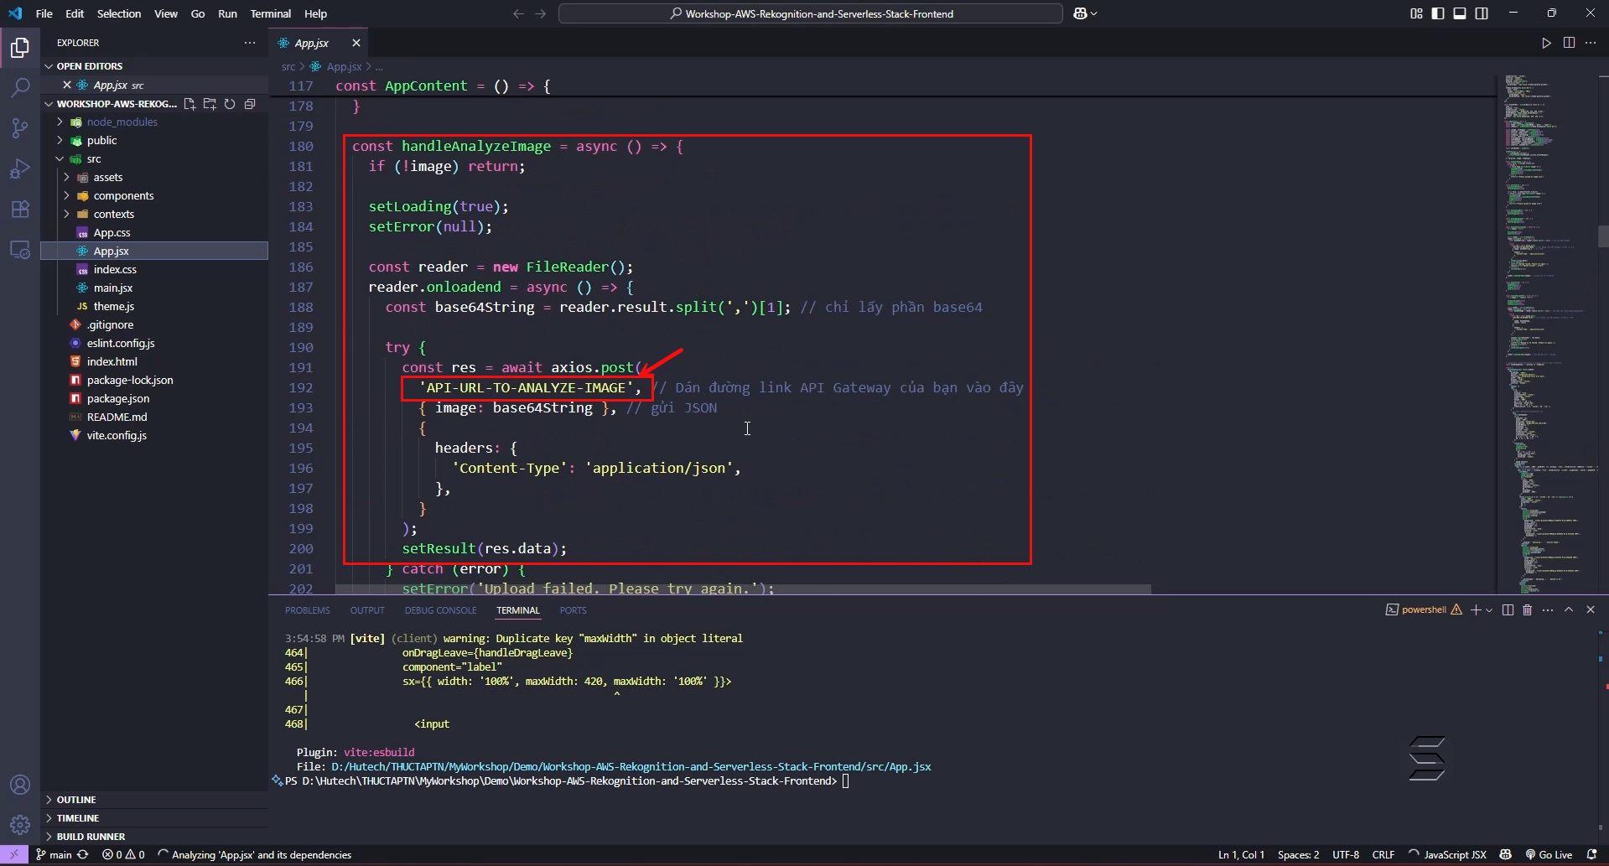Close the App.jsx editor tab
The image size is (1609, 866).
pos(356,43)
